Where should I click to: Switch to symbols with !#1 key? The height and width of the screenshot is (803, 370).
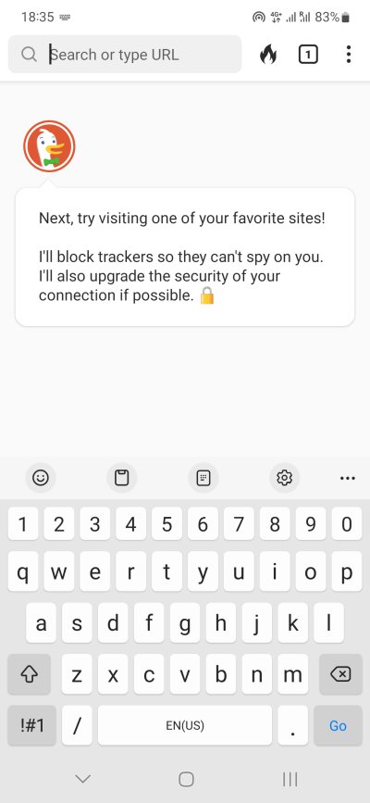[x=32, y=725]
